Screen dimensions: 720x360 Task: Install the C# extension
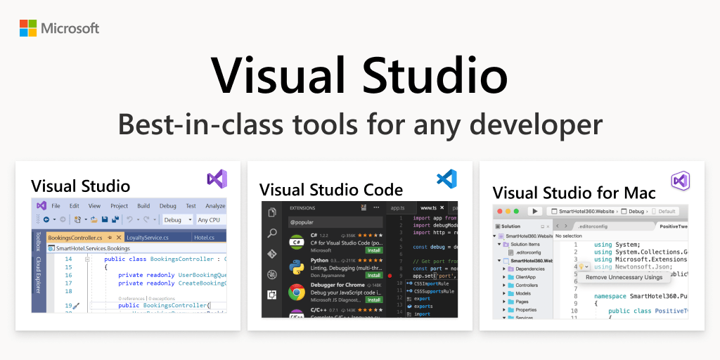tap(374, 251)
